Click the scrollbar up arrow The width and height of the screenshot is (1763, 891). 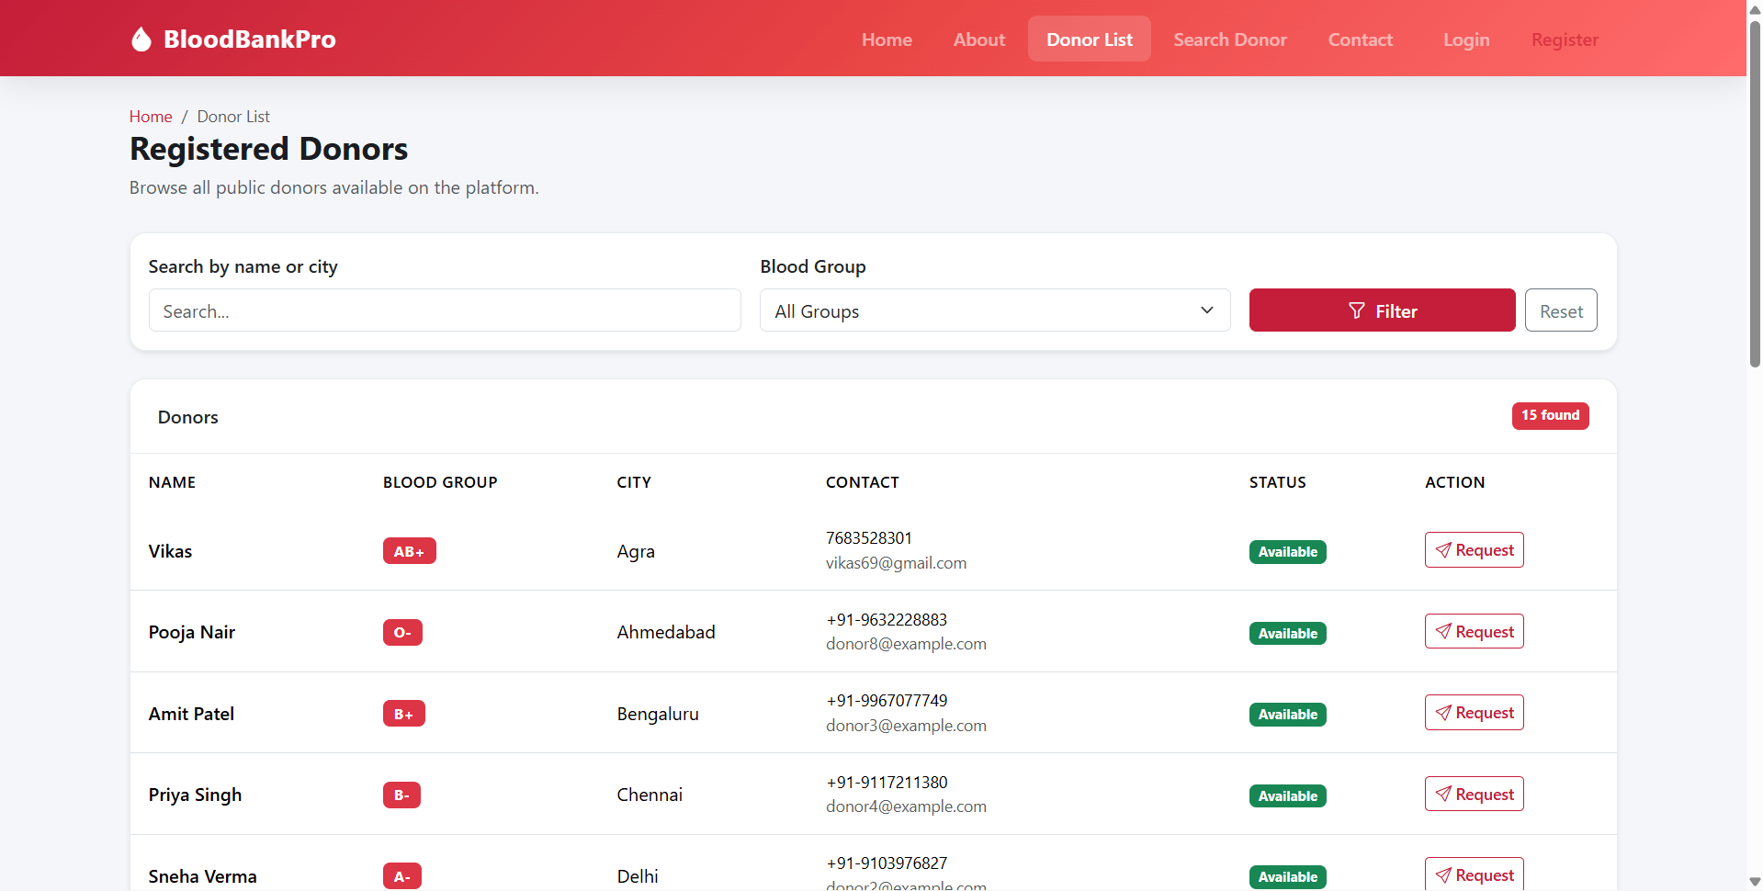(x=1755, y=8)
